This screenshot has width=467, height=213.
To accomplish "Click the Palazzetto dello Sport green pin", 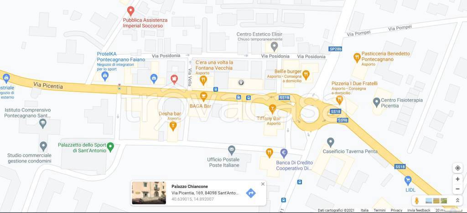I will tap(110, 147).
